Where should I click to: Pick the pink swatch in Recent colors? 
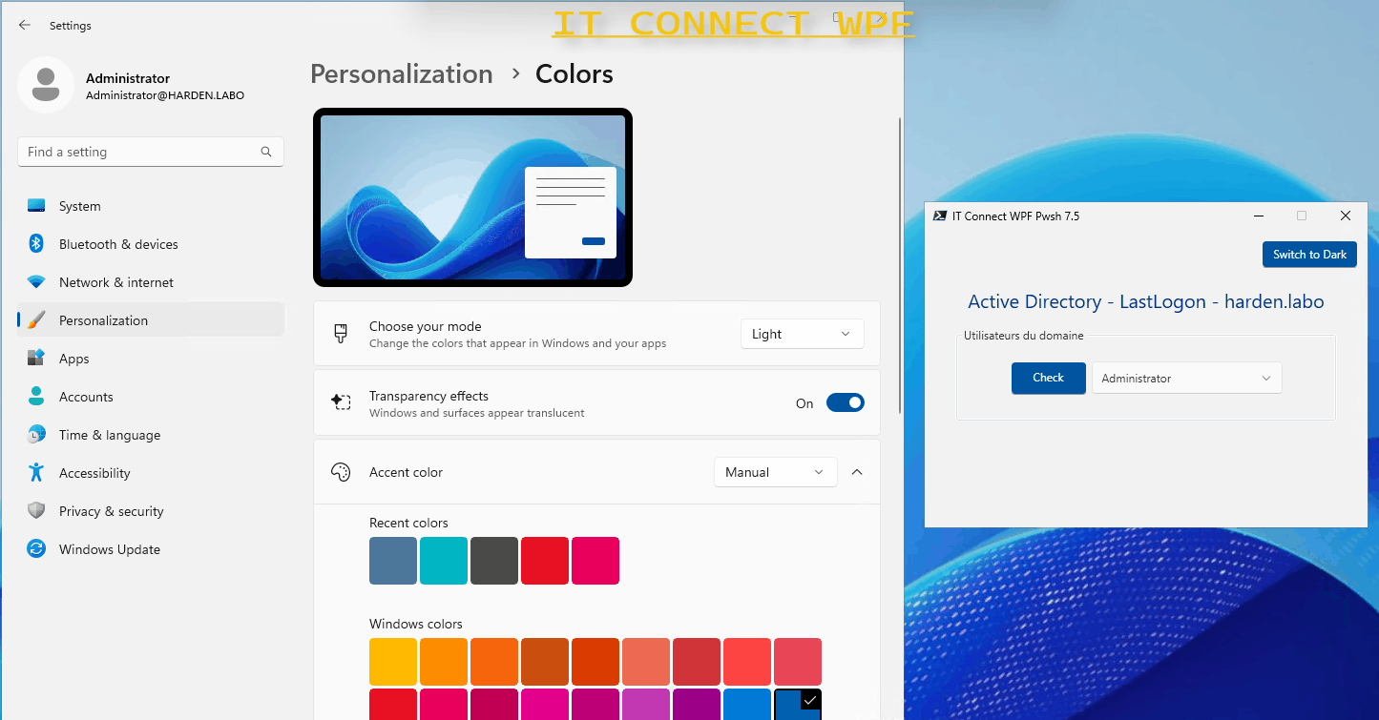[595, 561]
